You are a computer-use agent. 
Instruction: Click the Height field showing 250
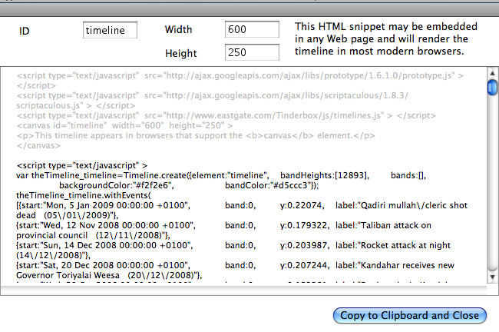click(252, 53)
